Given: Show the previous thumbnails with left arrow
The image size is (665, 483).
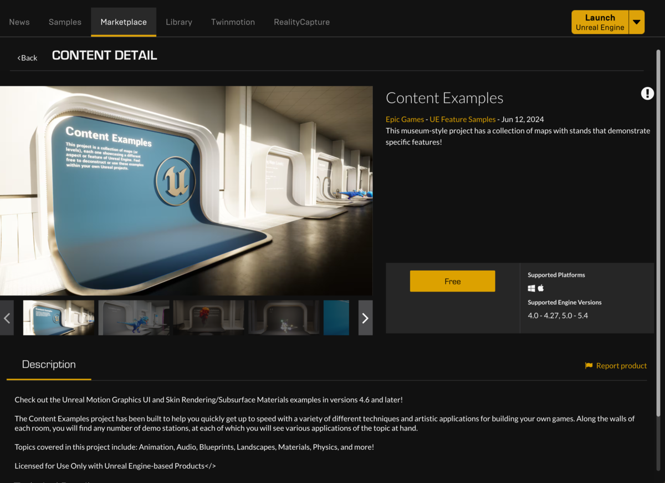Looking at the screenshot, I should 7,318.
